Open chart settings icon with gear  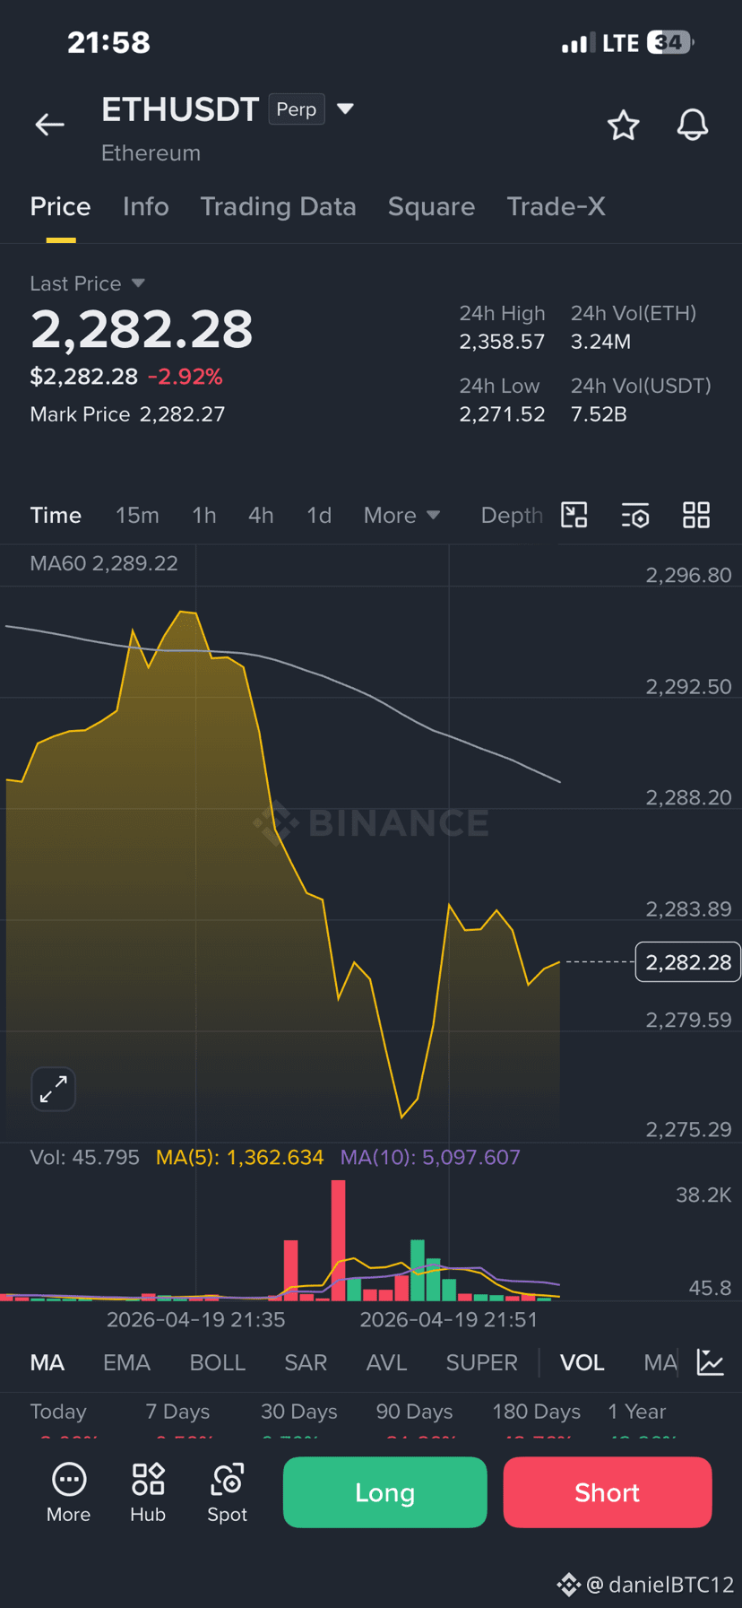(x=635, y=516)
